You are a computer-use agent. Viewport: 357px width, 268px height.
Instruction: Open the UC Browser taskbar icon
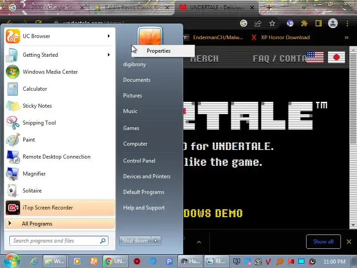[x=94, y=261]
